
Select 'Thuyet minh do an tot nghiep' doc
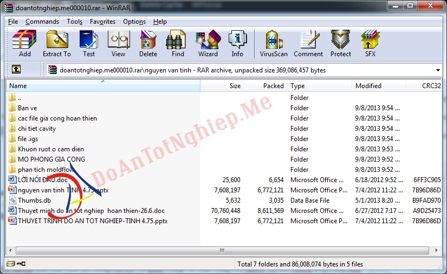pyautogui.click(x=91, y=210)
